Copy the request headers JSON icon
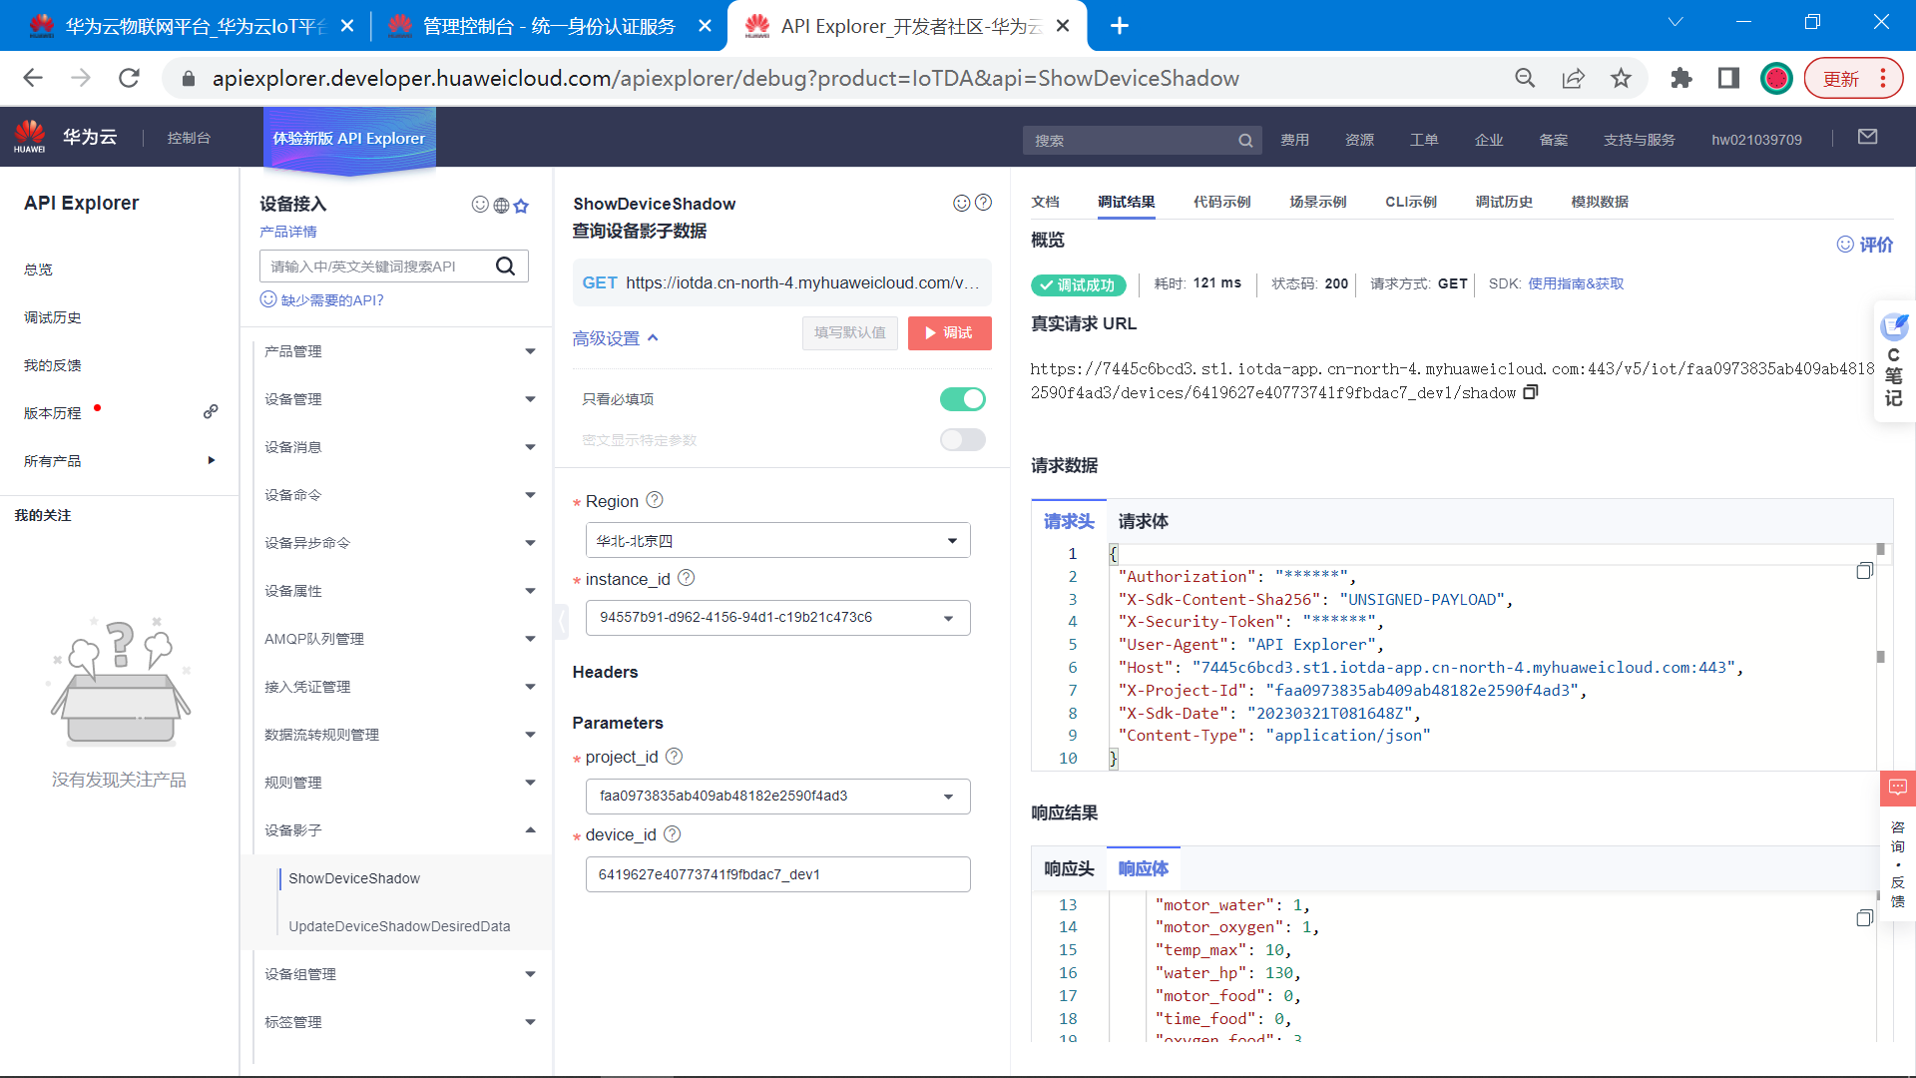The image size is (1916, 1078). pyautogui.click(x=1864, y=571)
